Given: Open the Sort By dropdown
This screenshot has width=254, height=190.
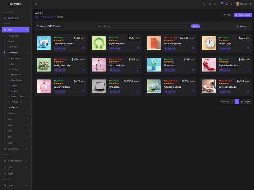Looking at the screenshot, I should [x=242, y=26].
